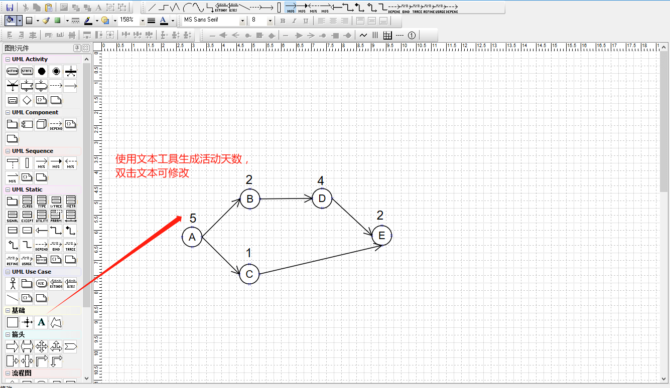The height and width of the screenshot is (388, 670).
Task: Select the ACTION shape in UML Activity
Action: coord(12,71)
